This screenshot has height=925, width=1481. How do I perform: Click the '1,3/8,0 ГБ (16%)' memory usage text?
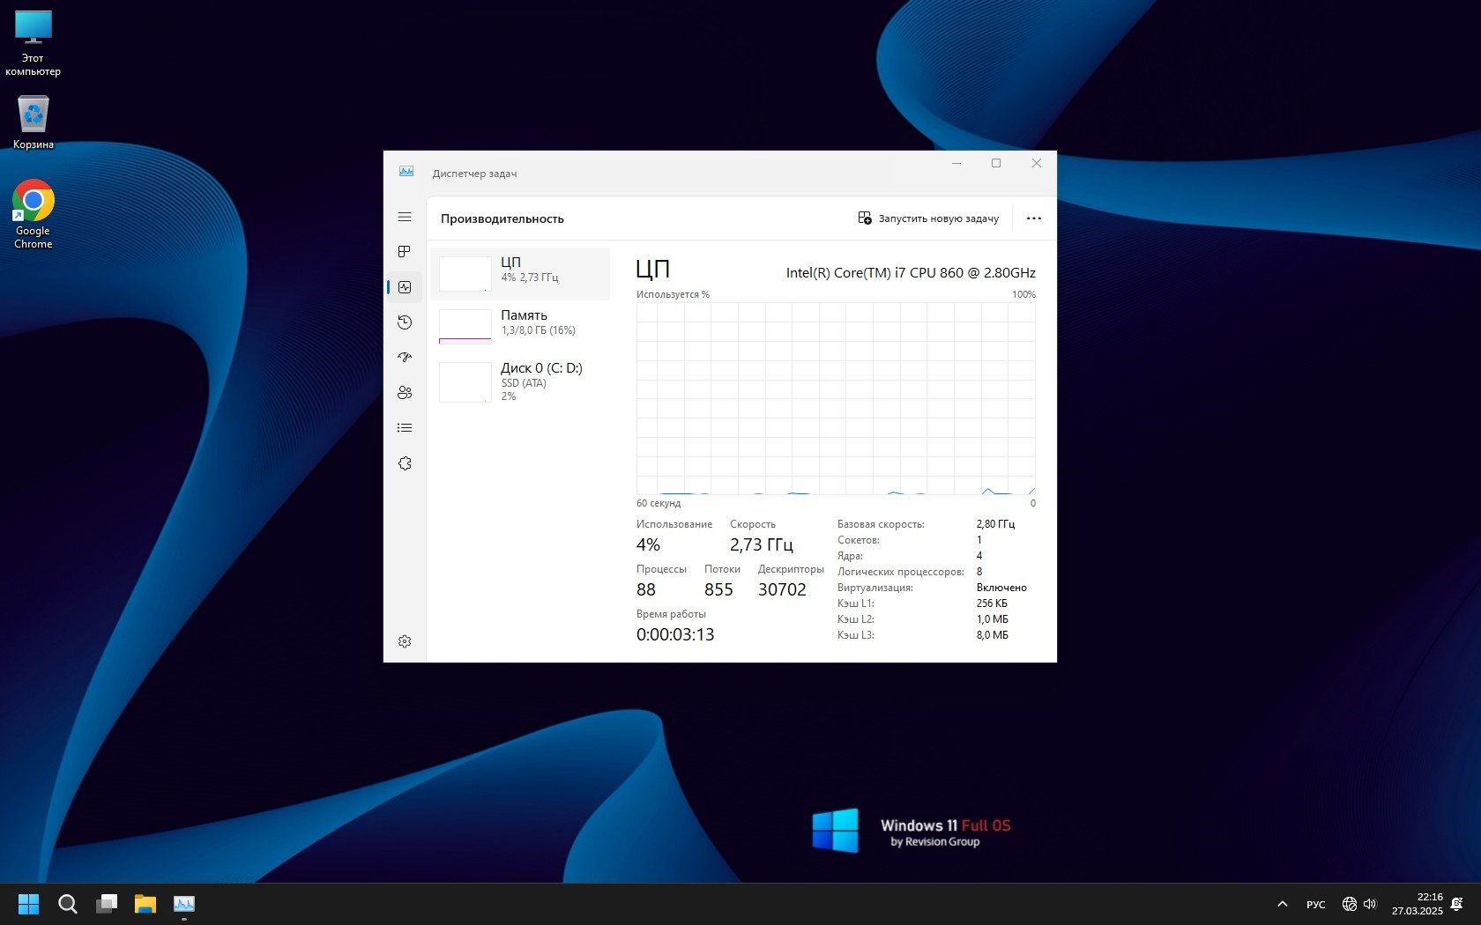(539, 330)
